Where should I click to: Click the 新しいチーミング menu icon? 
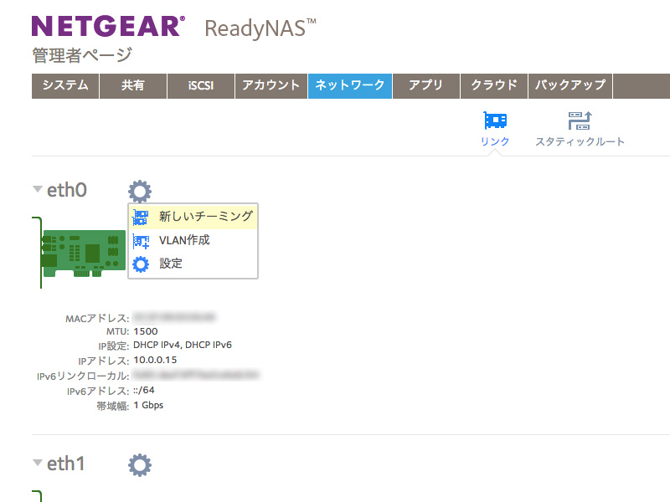pos(142,217)
